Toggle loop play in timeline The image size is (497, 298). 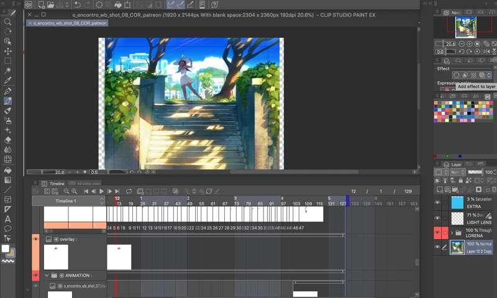point(129,191)
